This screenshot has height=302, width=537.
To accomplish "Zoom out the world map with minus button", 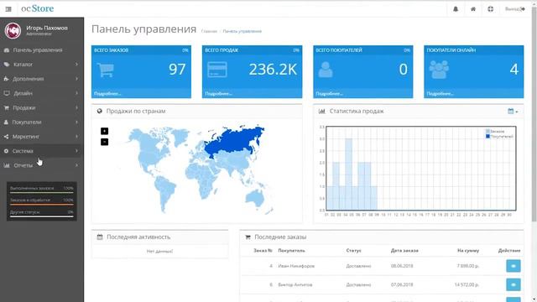I will [104, 142].
